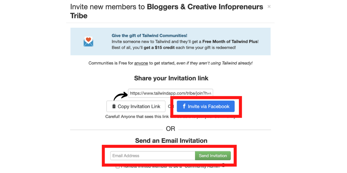This screenshot has width=347, height=173.
Task: Click the dialog title "Invite new members"
Action: click(108, 7)
